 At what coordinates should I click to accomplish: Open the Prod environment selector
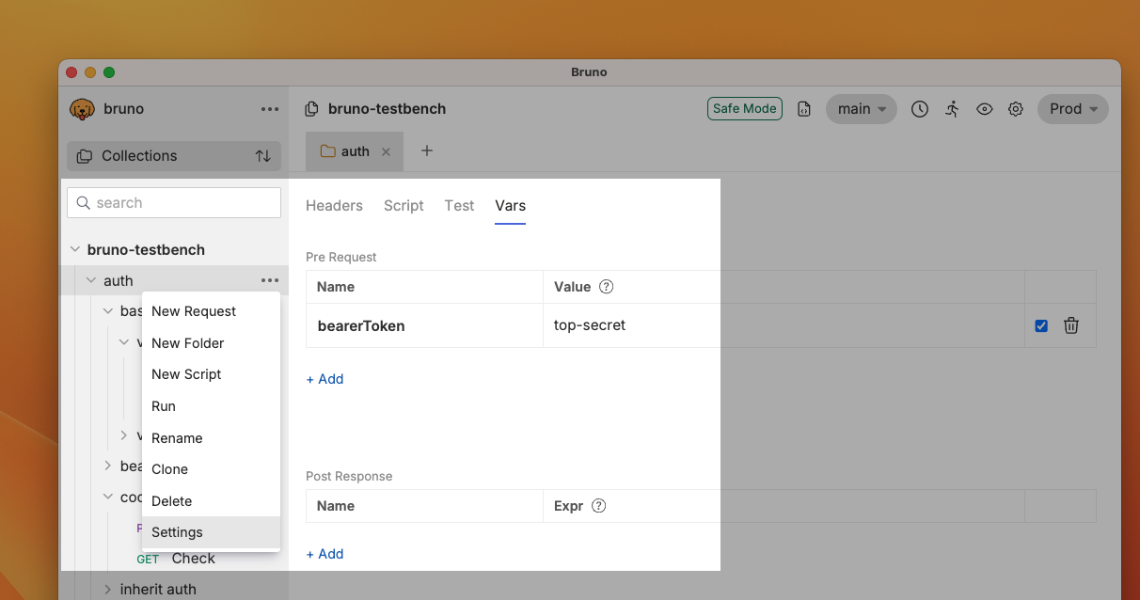click(1072, 108)
